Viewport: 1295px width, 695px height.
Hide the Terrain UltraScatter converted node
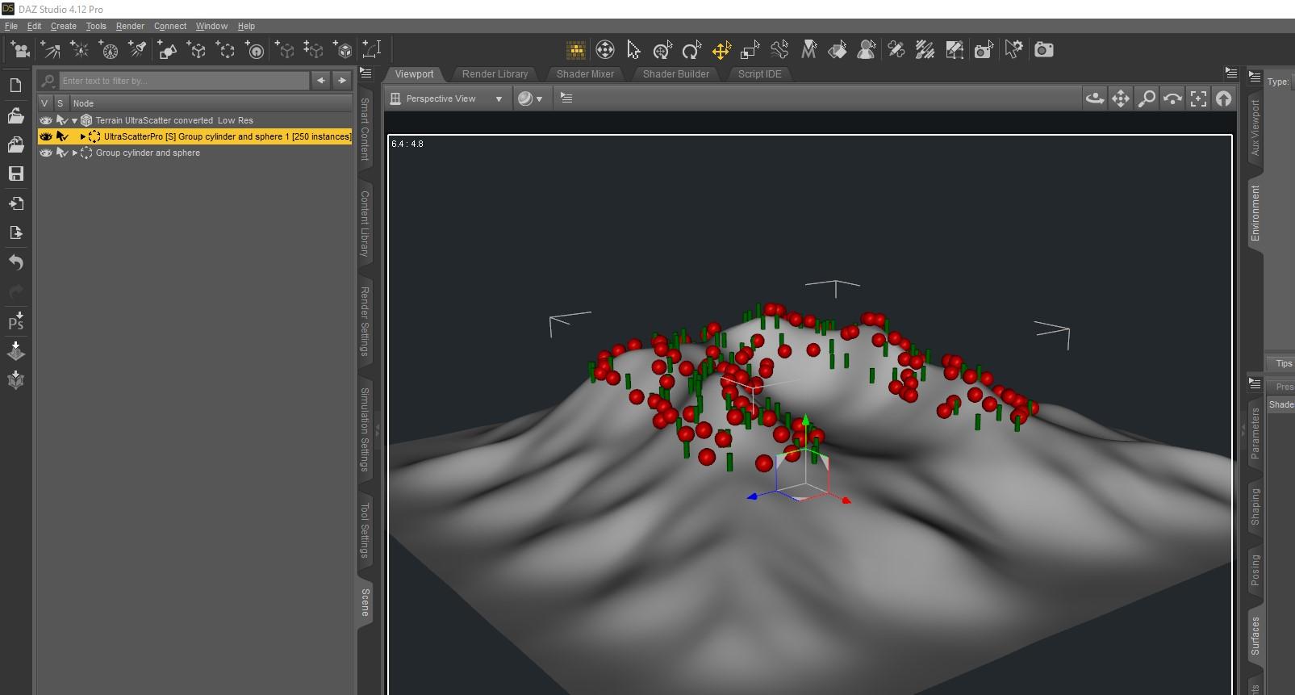tap(46, 120)
